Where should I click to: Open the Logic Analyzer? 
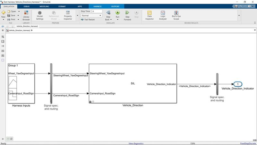163,15
